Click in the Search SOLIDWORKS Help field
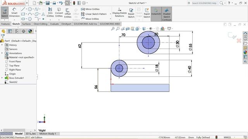Viewport: 248px width, 139px height. pos(204,3)
